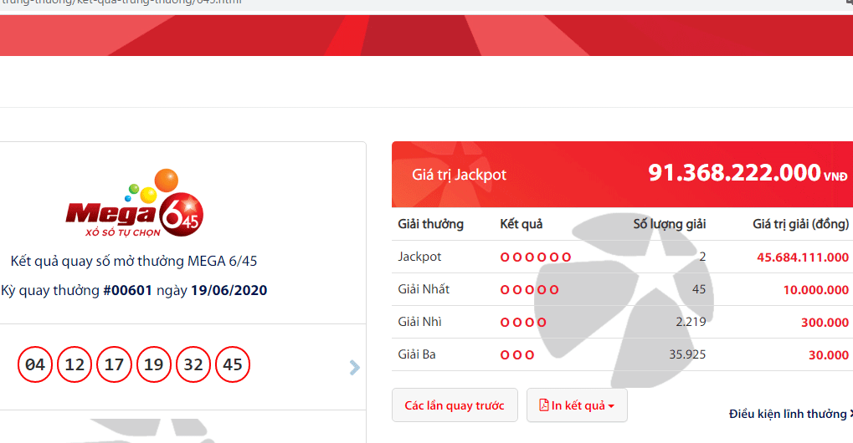Click the draw number #00601
The image size is (853, 443).
point(128,291)
